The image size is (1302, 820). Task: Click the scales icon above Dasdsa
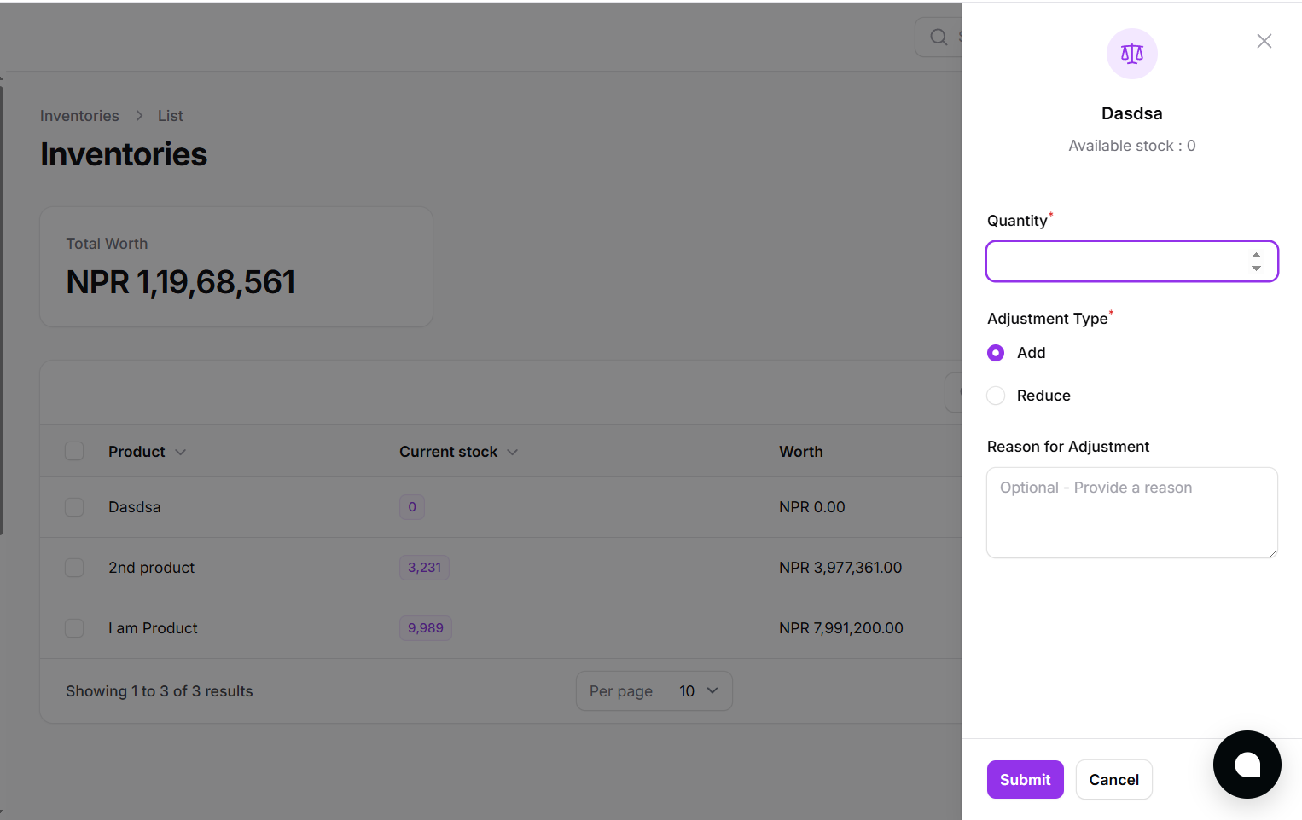(1131, 54)
